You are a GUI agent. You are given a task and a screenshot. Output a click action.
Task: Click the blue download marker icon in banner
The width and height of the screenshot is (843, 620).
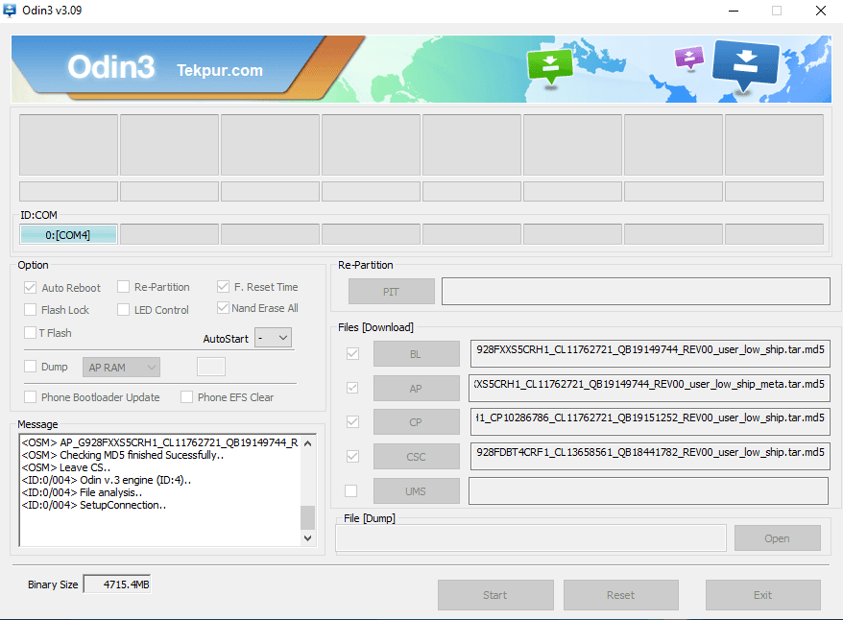pos(745,65)
